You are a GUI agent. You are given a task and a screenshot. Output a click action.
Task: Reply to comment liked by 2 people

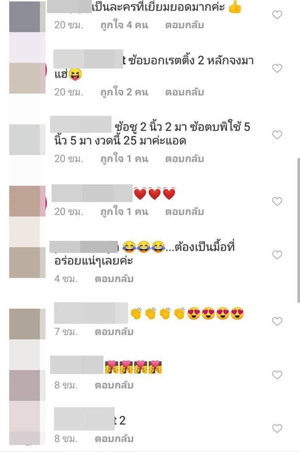pyautogui.click(x=184, y=92)
